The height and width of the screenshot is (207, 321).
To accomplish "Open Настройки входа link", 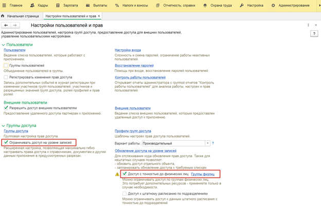I will pos(128,50).
